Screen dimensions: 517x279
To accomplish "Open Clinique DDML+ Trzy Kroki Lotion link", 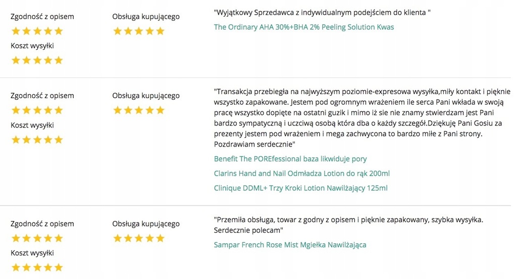I will pyautogui.click(x=300, y=188).
